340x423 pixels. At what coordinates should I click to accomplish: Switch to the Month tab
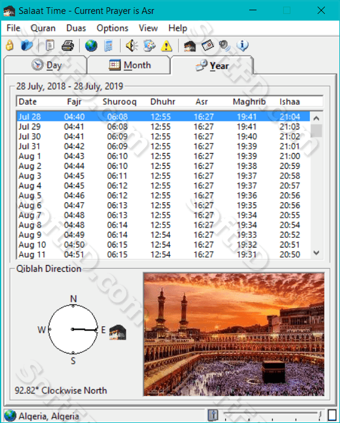[x=129, y=65]
